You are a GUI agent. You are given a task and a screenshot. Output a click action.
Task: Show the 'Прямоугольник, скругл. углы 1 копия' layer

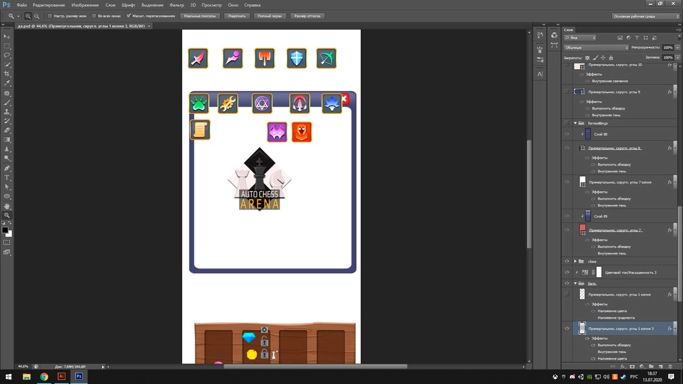(567, 295)
